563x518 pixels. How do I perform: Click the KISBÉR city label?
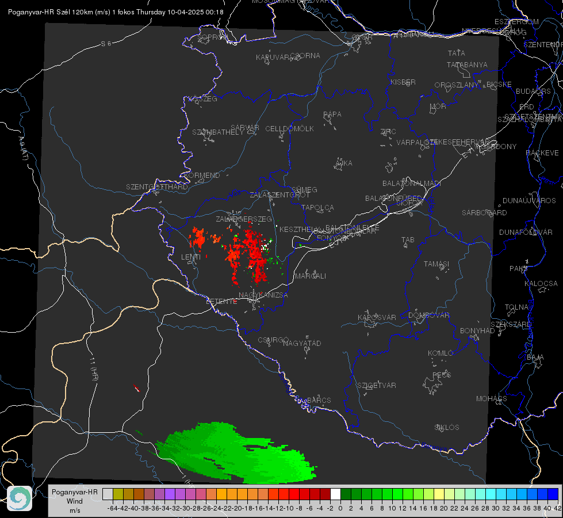tap(403, 82)
